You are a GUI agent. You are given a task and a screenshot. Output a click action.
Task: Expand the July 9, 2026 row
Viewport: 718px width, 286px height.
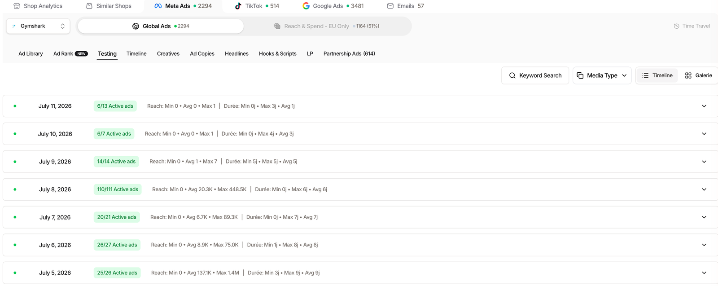(704, 162)
